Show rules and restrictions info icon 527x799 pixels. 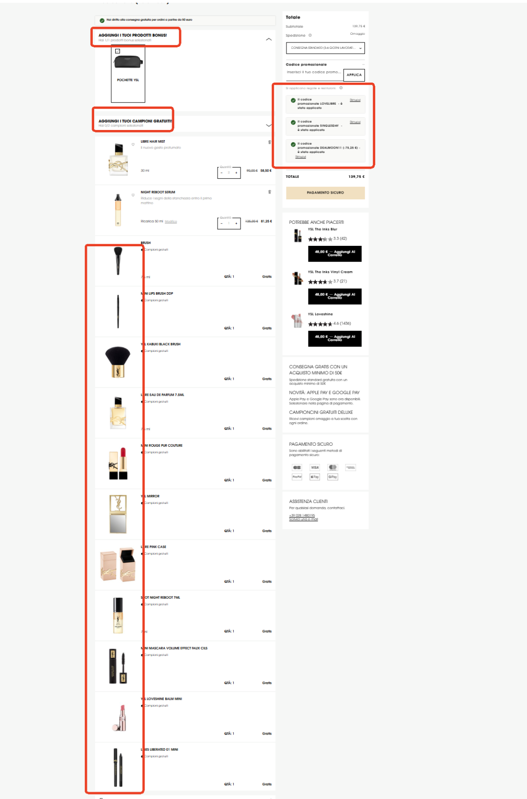coord(341,88)
